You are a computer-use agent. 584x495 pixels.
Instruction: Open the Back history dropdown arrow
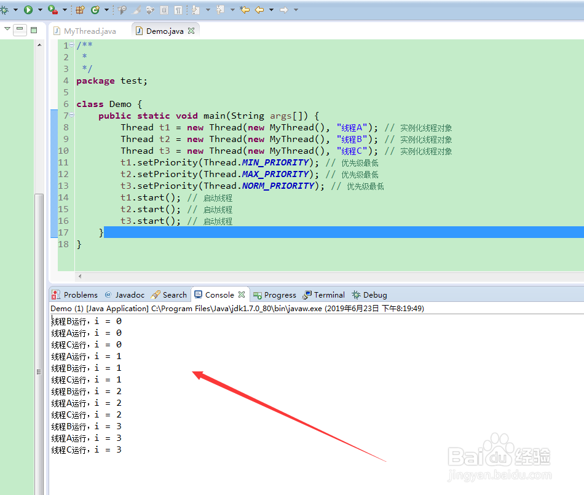272,10
